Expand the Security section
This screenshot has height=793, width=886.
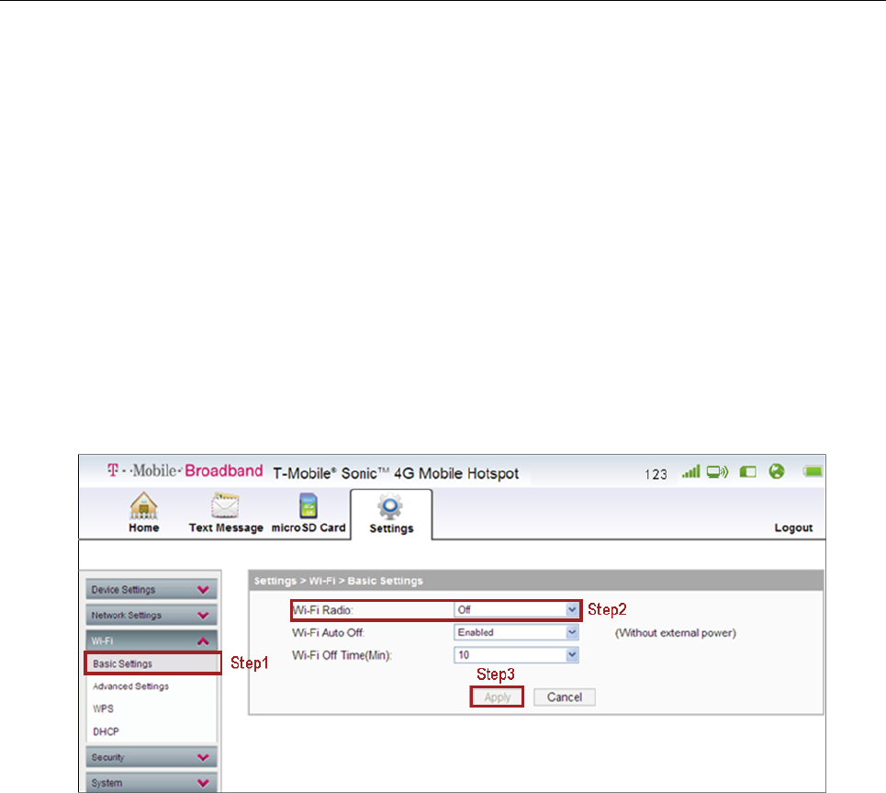pos(151,757)
